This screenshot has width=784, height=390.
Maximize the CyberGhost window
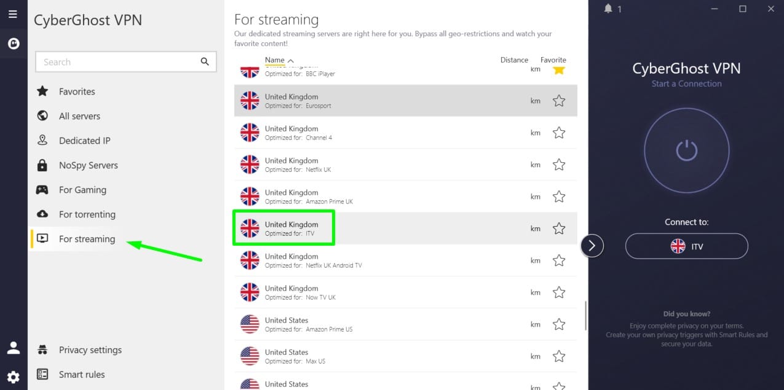pyautogui.click(x=742, y=9)
